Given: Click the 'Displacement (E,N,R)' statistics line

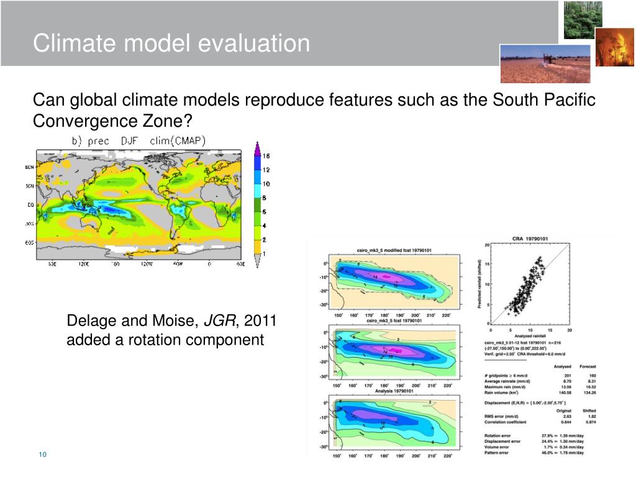Looking at the screenshot, I should (525, 402).
